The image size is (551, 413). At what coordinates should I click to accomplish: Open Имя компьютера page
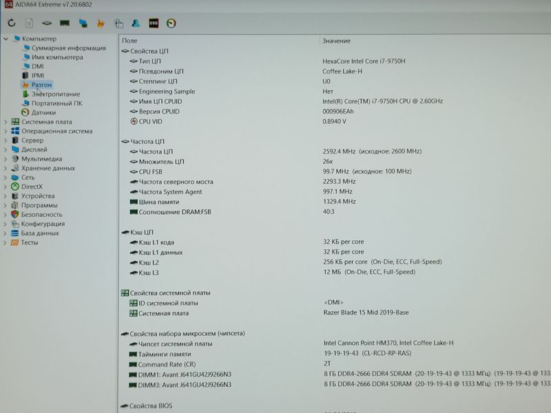57,57
